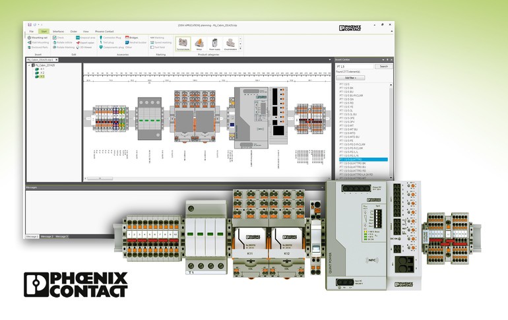The height and width of the screenshot is (320, 508).
Task: Run the Check command
Action: coord(58,38)
